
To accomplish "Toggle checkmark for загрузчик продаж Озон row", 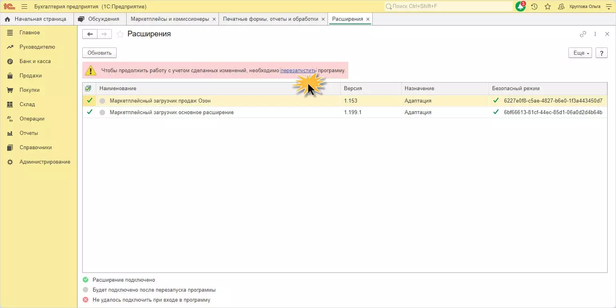I will pos(89,101).
